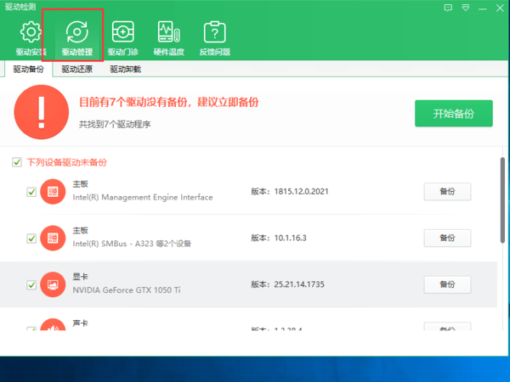The image size is (510, 382).
Task: Click 备份 for Intel Management Engine Interface
Action: pos(447,191)
